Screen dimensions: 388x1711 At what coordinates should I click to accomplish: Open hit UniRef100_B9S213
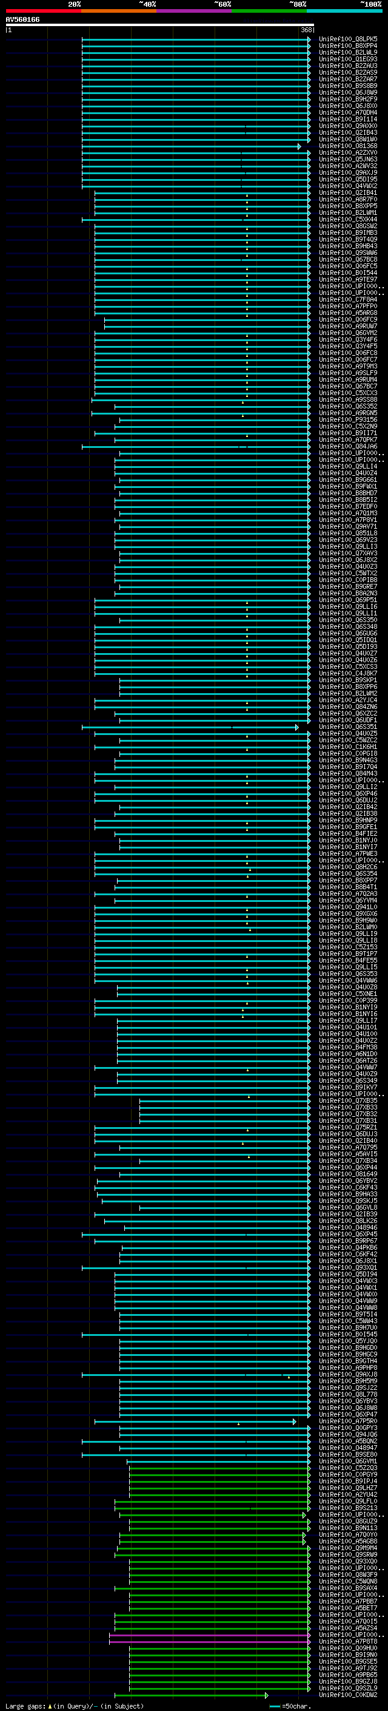coord(347,1508)
